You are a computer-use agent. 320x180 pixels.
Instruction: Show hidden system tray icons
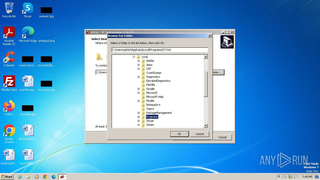tap(279, 177)
